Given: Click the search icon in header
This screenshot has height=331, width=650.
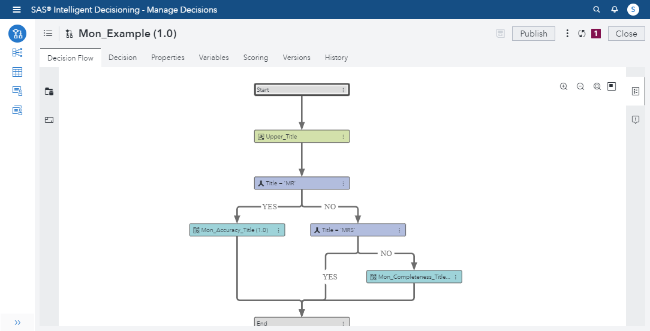Looking at the screenshot, I should pyautogui.click(x=596, y=10).
